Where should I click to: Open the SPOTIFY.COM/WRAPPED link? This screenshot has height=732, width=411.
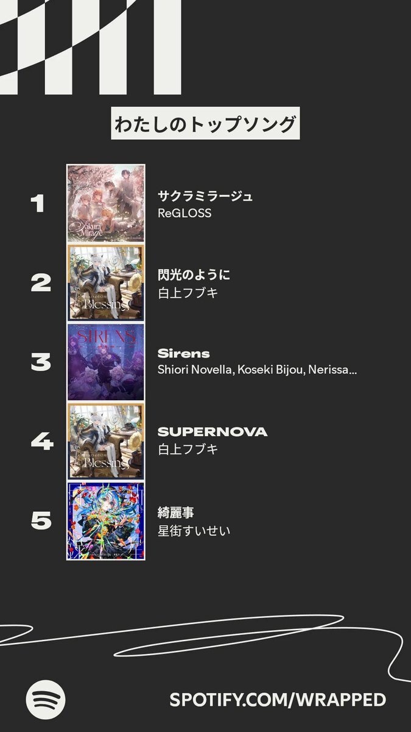tap(278, 700)
